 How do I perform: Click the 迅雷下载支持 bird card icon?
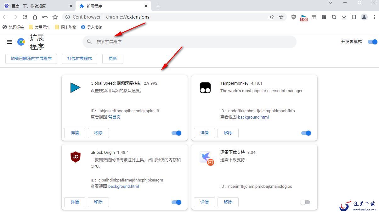(206, 158)
